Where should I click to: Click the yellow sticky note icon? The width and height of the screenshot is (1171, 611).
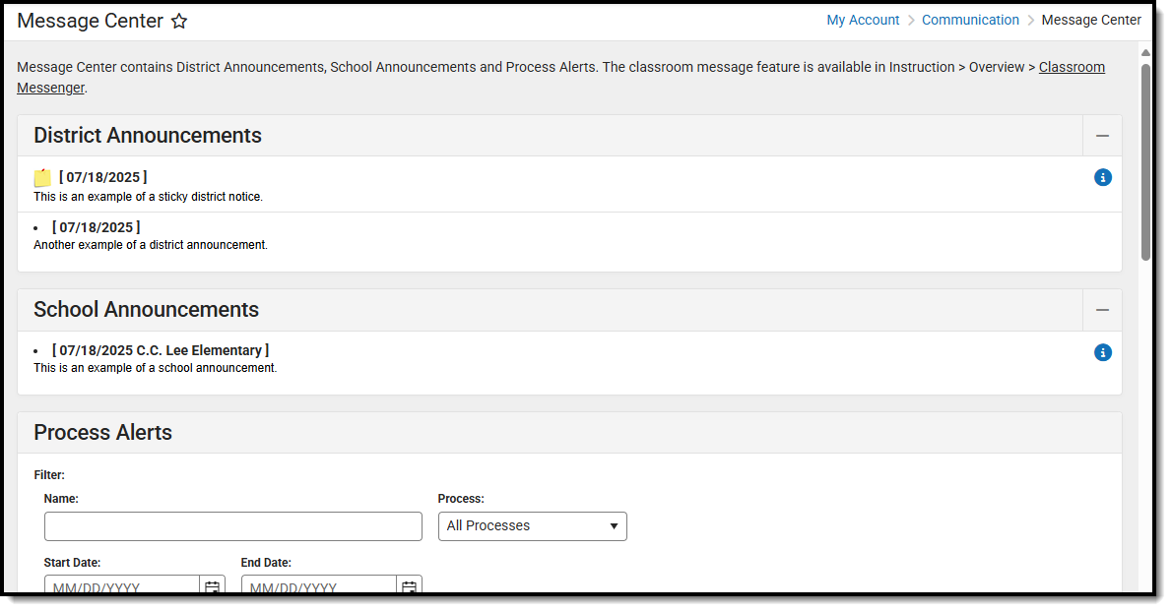42,178
